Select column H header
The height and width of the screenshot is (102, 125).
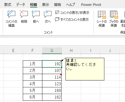pyautogui.click(x=71, y=51)
